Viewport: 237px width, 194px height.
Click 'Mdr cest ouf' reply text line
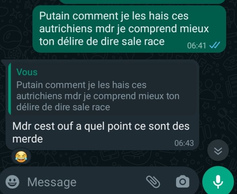43,126
